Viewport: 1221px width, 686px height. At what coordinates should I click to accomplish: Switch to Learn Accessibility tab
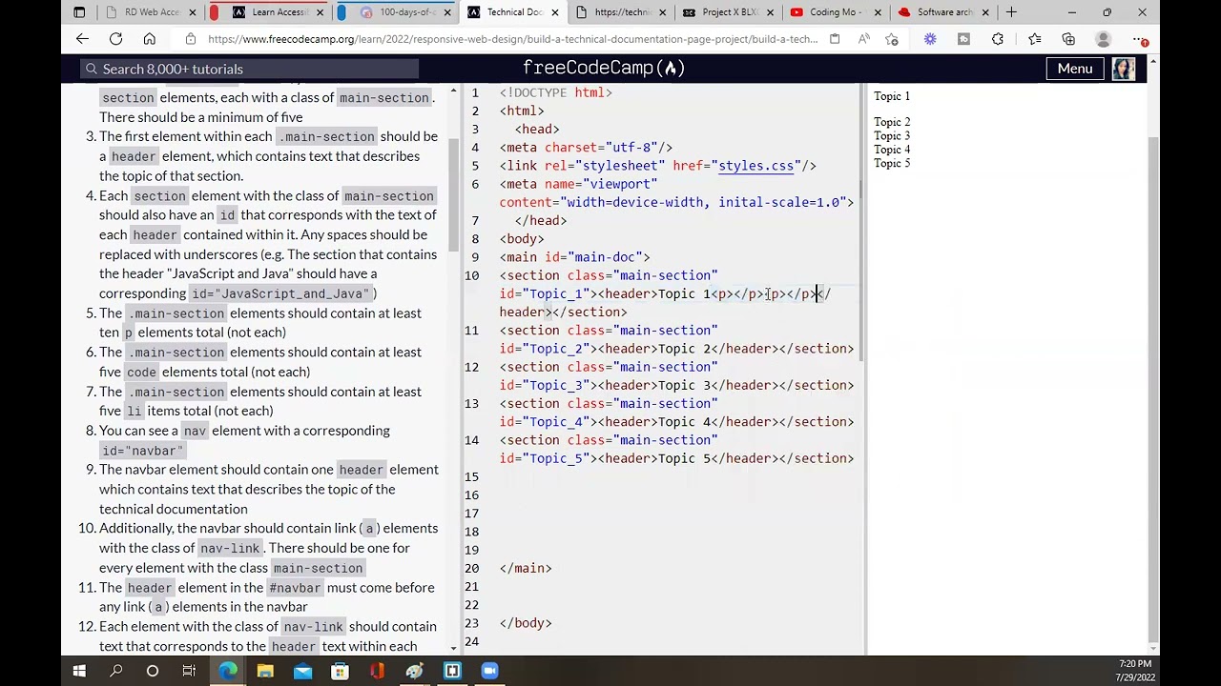[279, 12]
